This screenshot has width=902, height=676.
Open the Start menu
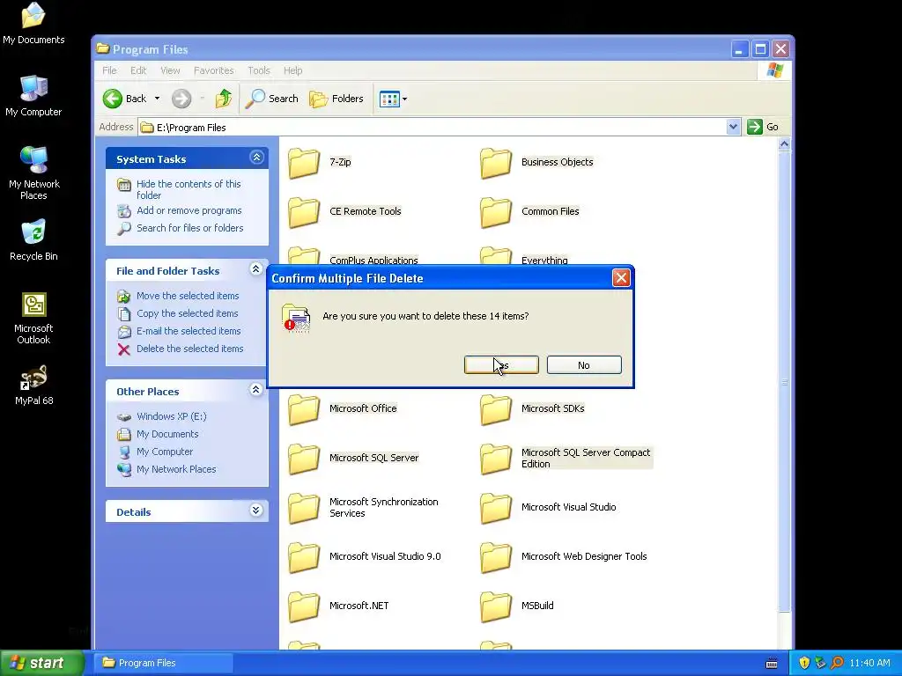click(x=42, y=664)
